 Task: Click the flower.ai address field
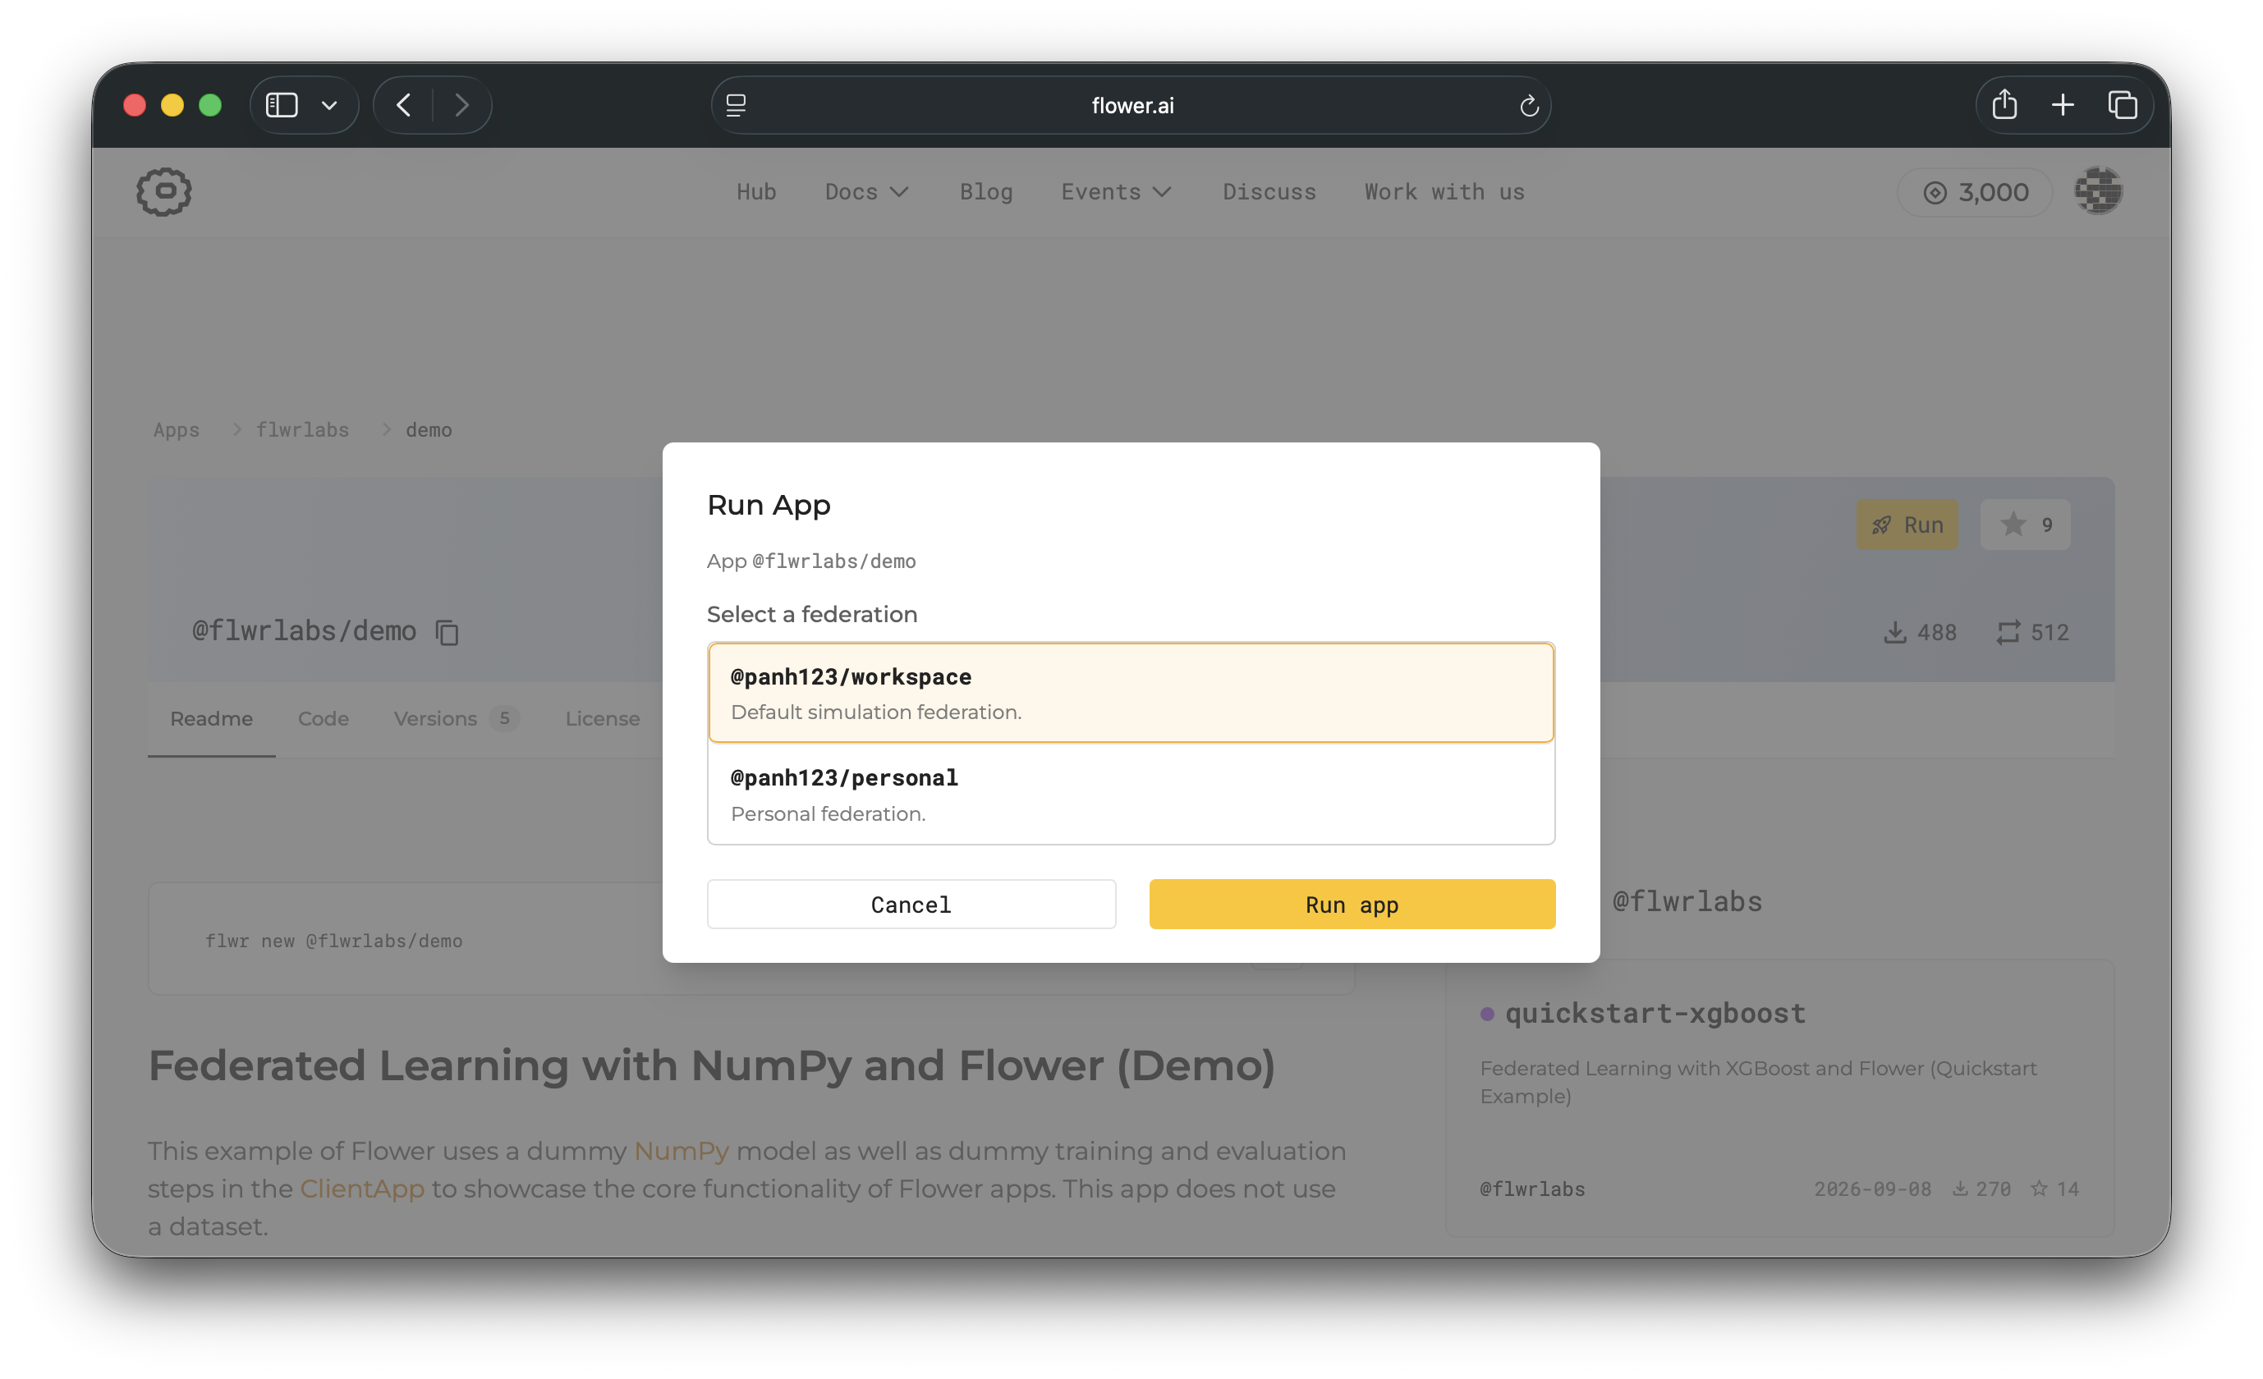pyautogui.click(x=1131, y=106)
